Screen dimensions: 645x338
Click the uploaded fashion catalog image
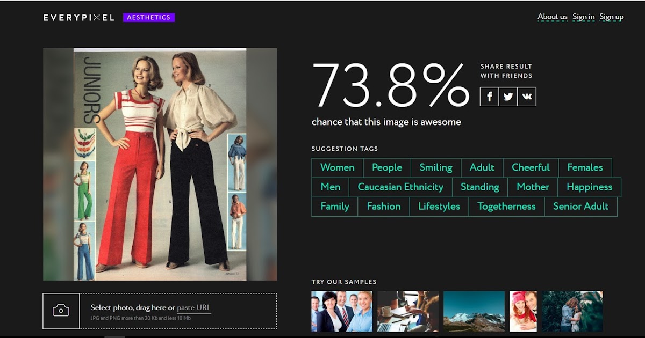160,164
